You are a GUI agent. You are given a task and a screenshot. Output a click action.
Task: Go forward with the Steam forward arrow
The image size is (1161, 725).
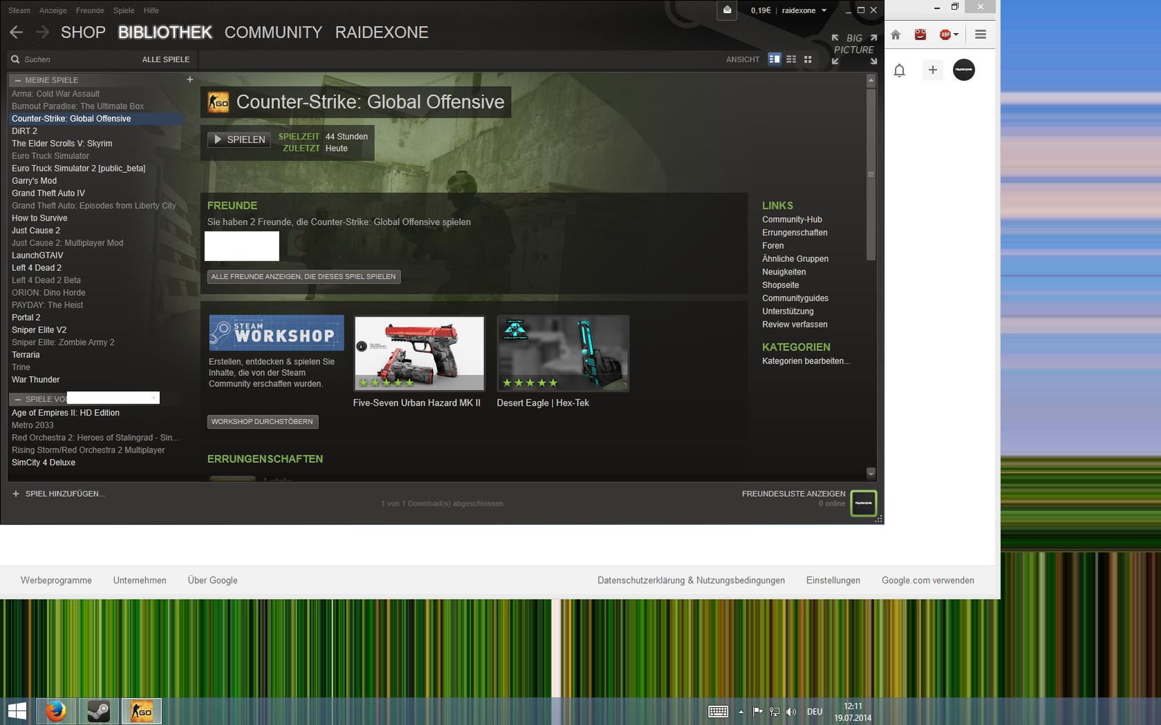coord(42,32)
